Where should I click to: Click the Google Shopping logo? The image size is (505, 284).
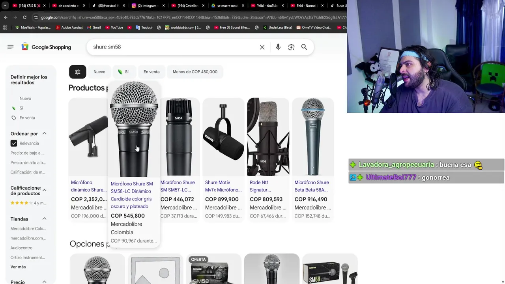(x=46, y=47)
